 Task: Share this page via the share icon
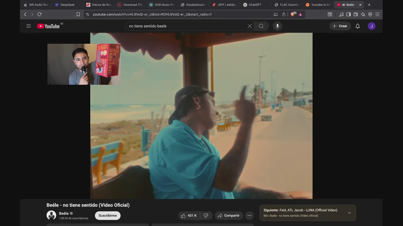coord(284,14)
